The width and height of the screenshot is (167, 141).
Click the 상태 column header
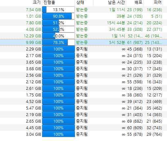pyautogui.click(x=84, y=3)
